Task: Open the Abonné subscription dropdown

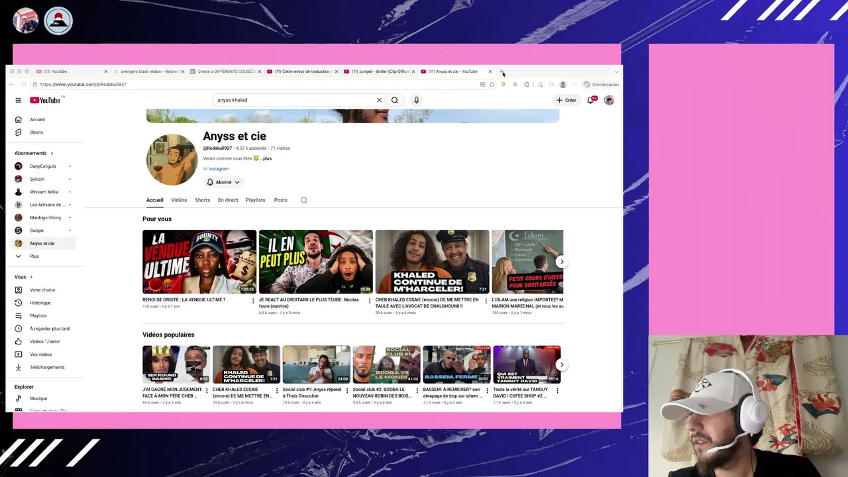Action: (x=223, y=182)
